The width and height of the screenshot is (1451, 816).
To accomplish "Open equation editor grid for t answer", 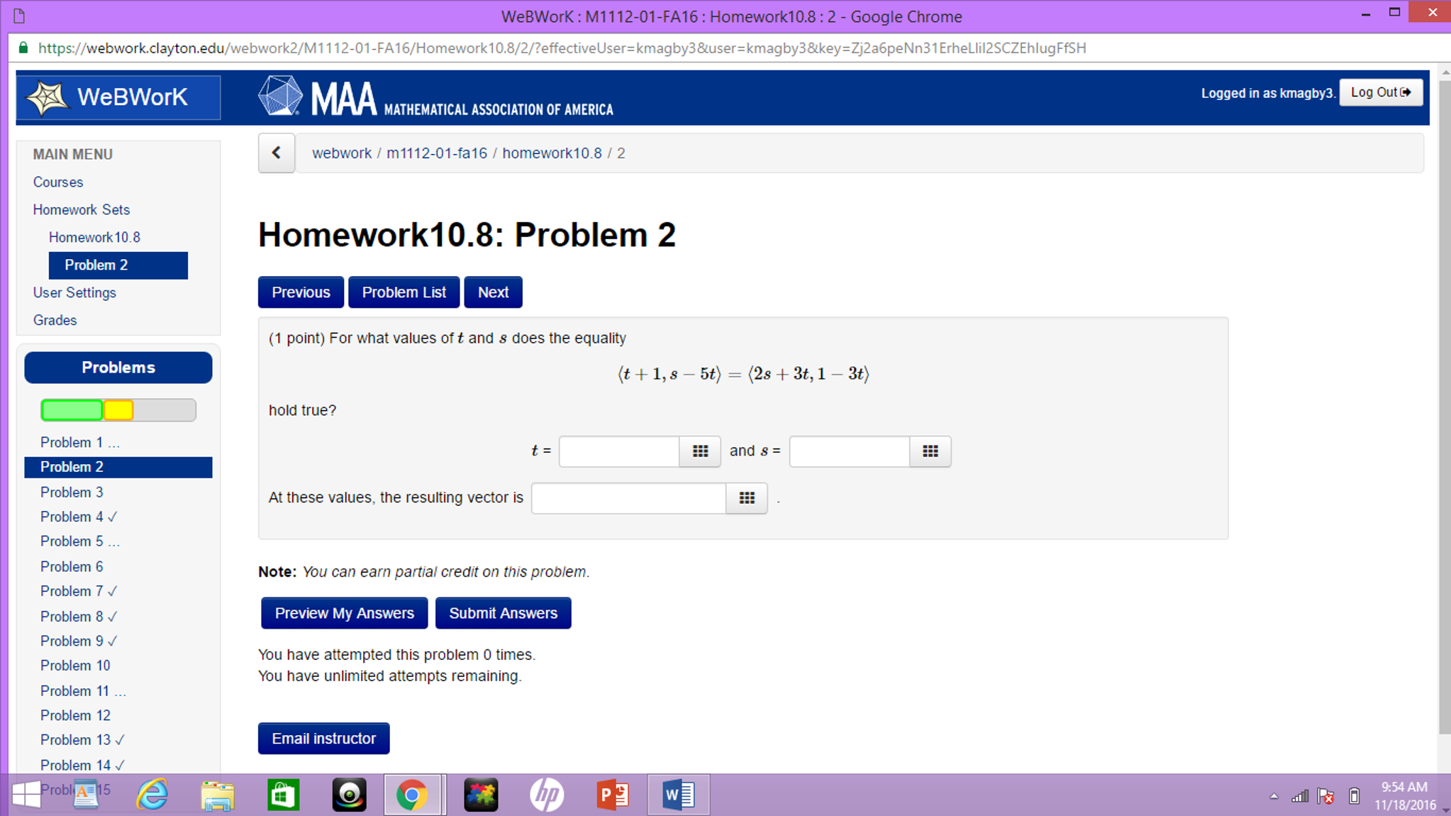I will click(700, 451).
